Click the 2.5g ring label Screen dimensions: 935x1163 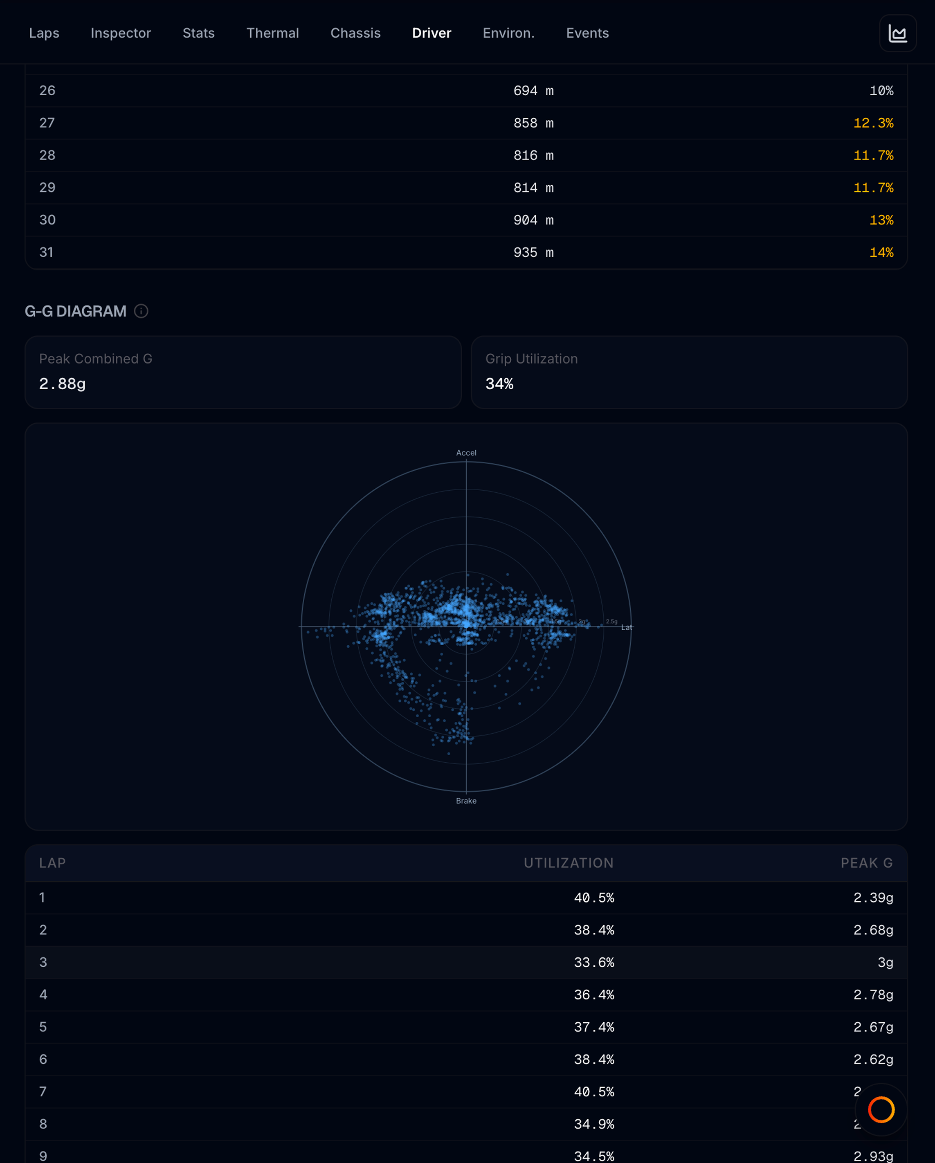[611, 622]
